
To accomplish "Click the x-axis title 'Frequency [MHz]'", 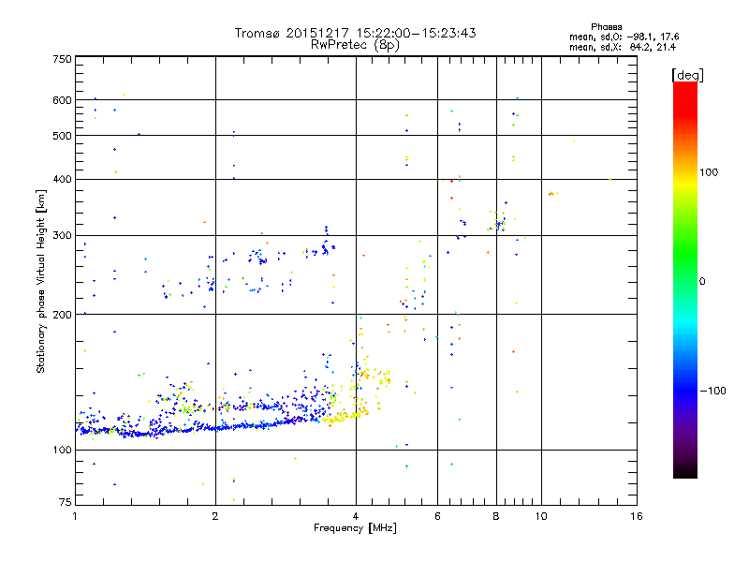I will coord(355,528).
